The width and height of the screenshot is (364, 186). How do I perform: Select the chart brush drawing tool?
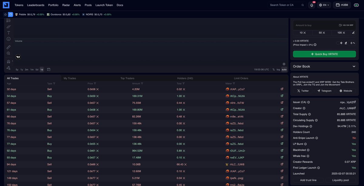pyautogui.click(x=8, y=27)
